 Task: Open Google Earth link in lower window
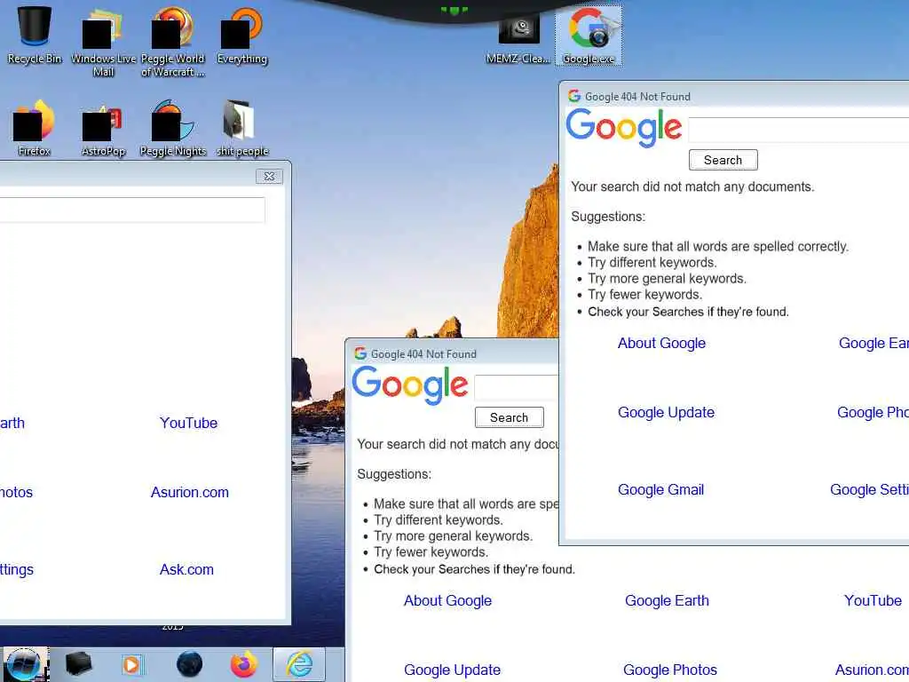667,601
